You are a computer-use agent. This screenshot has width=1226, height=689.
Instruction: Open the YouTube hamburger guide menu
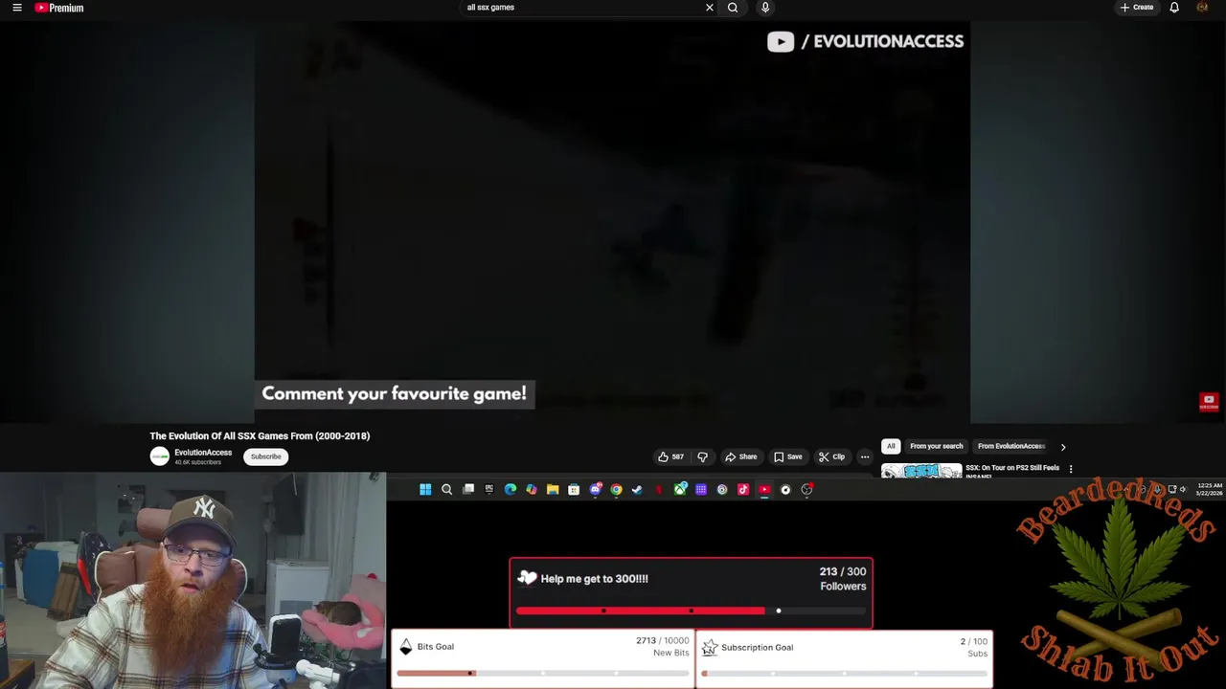(16, 8)
